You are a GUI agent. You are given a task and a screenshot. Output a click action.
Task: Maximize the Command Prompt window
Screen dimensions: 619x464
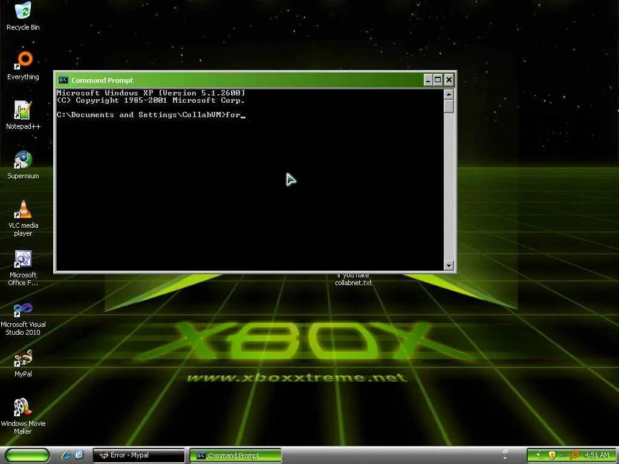[438, 80]
